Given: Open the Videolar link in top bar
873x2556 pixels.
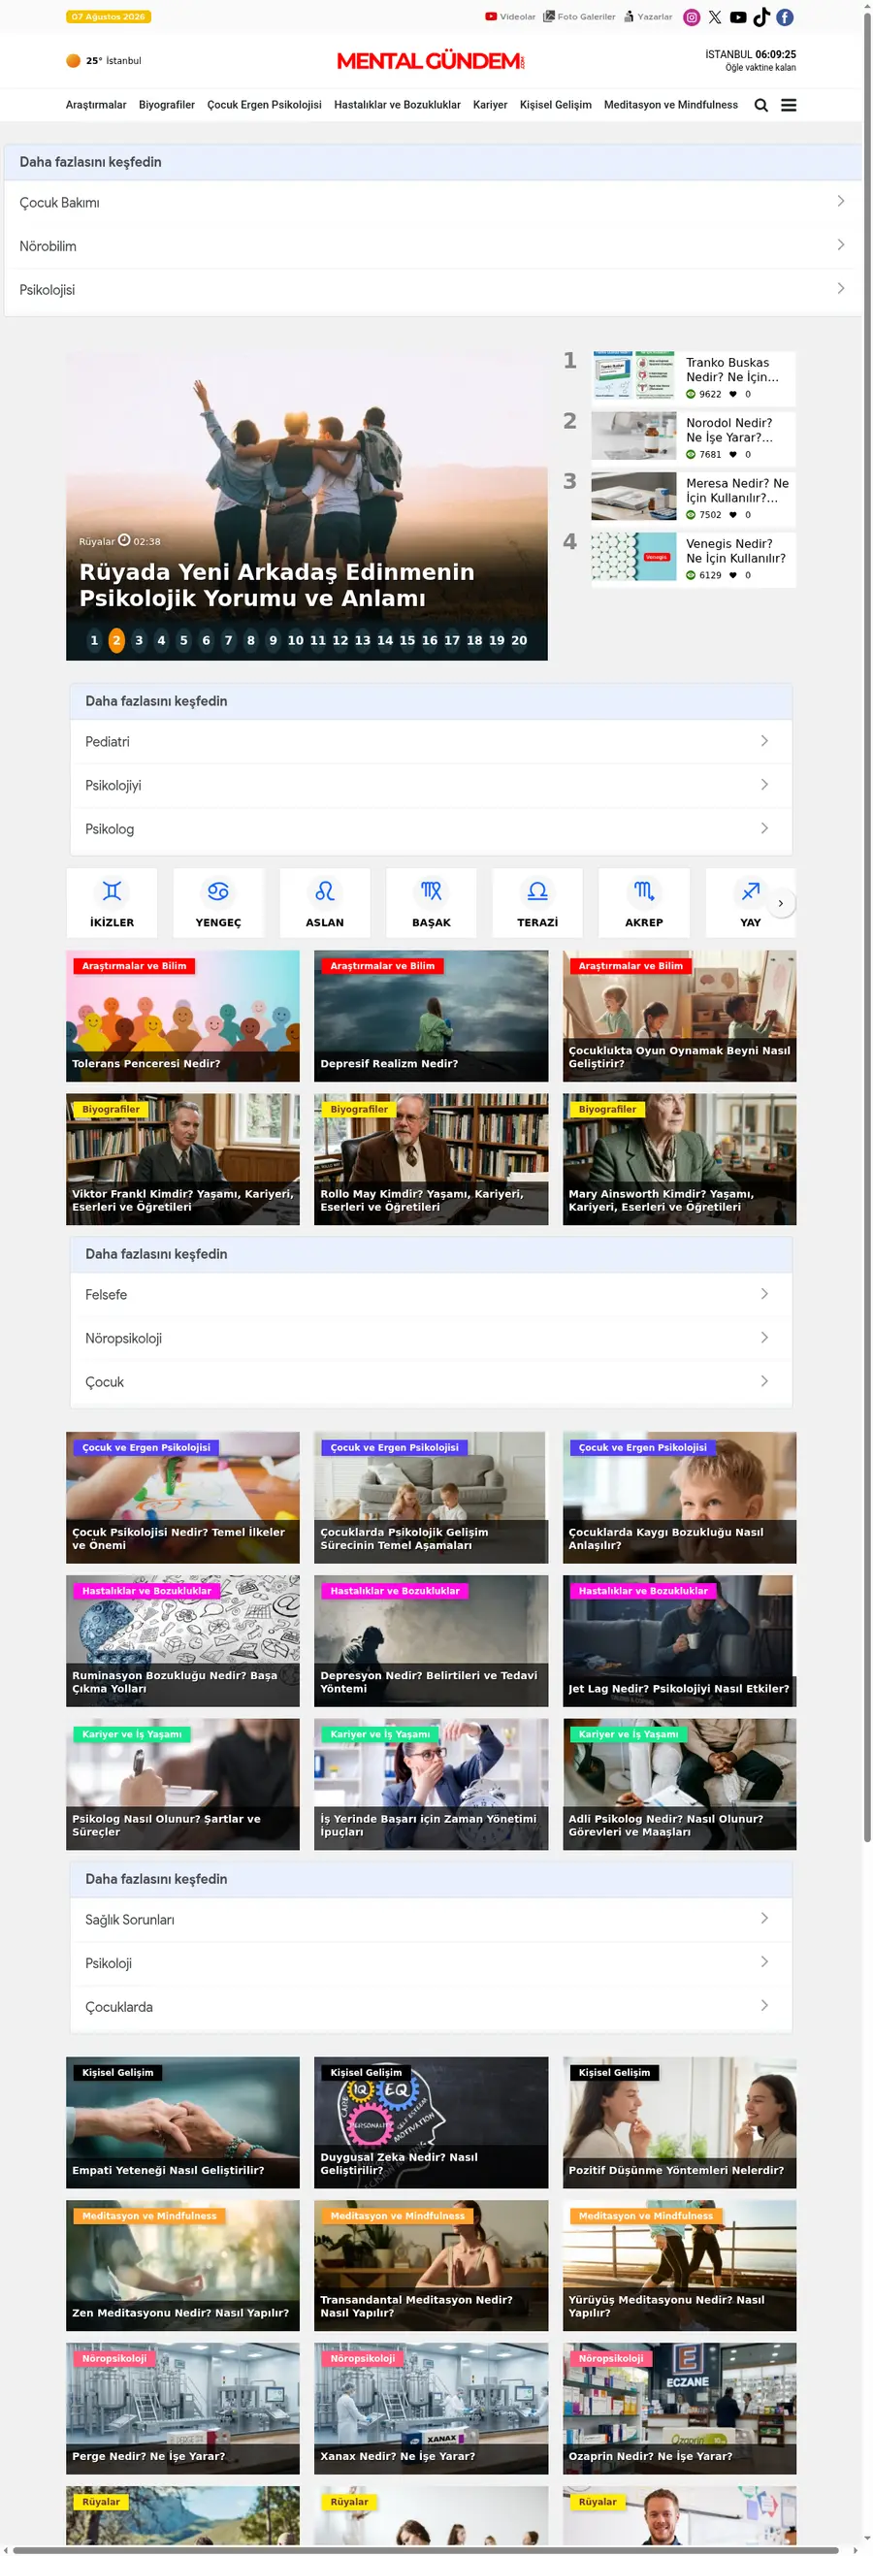Looking at the screenshot, I should (x=510, y=16).
